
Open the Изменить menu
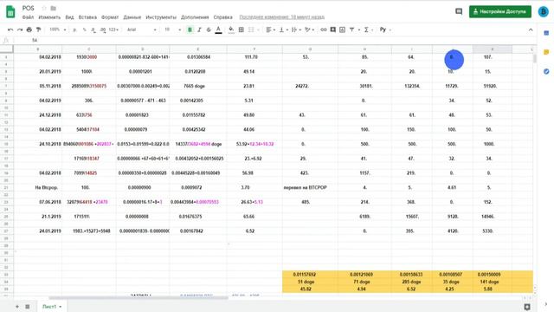click(x=49, y=17)
